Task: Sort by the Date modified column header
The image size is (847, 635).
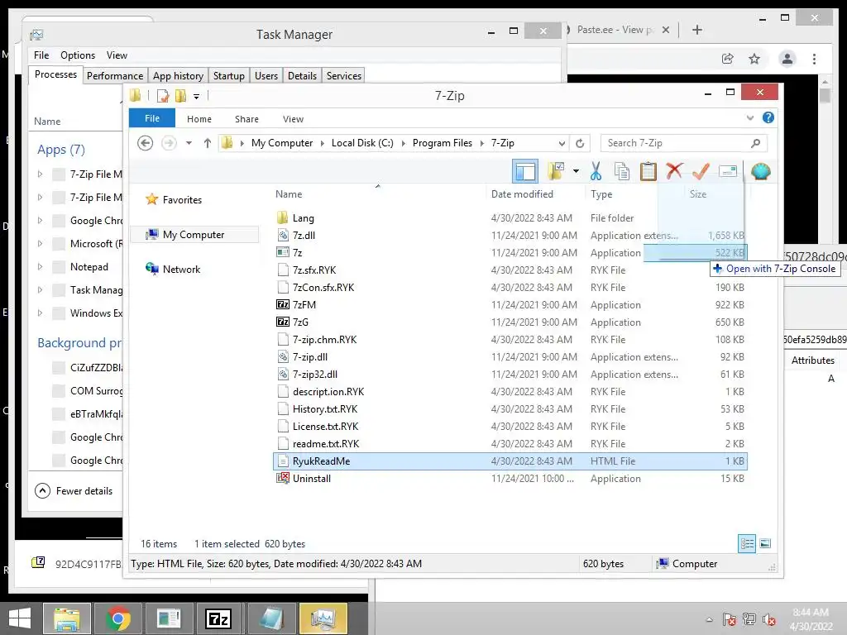Action: tap(522, 193)
